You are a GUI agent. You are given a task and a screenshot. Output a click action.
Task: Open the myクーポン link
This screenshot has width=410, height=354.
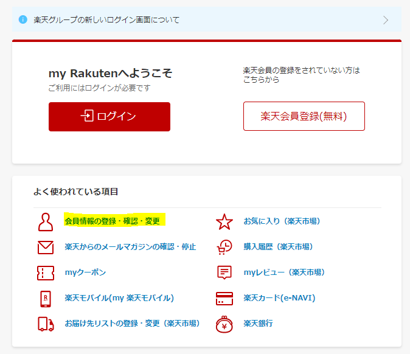point(85,272)
